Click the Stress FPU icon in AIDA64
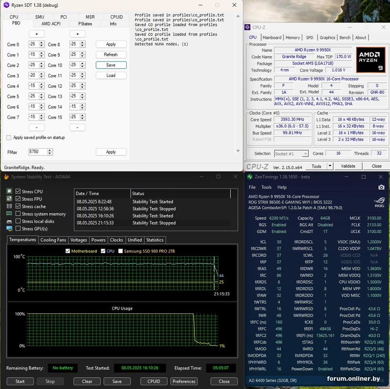 (9, 198)
